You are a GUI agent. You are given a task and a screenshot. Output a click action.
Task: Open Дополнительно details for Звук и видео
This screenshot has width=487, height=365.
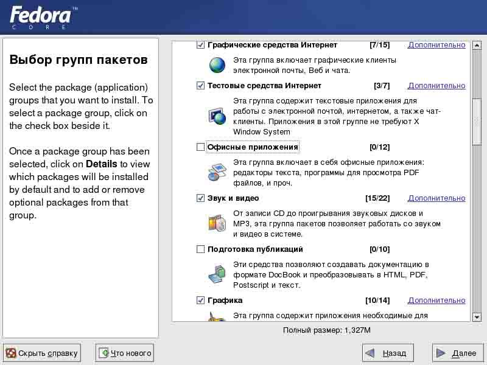pyautogui.click(x=436, y=198)
